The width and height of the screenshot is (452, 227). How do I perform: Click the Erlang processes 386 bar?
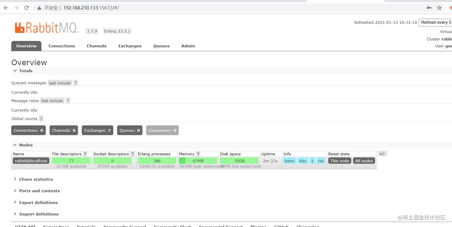coord(157,161)
